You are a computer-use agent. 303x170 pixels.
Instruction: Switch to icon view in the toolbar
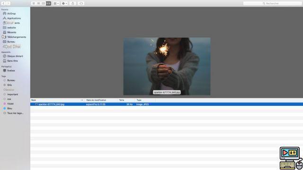coord(34,3)
